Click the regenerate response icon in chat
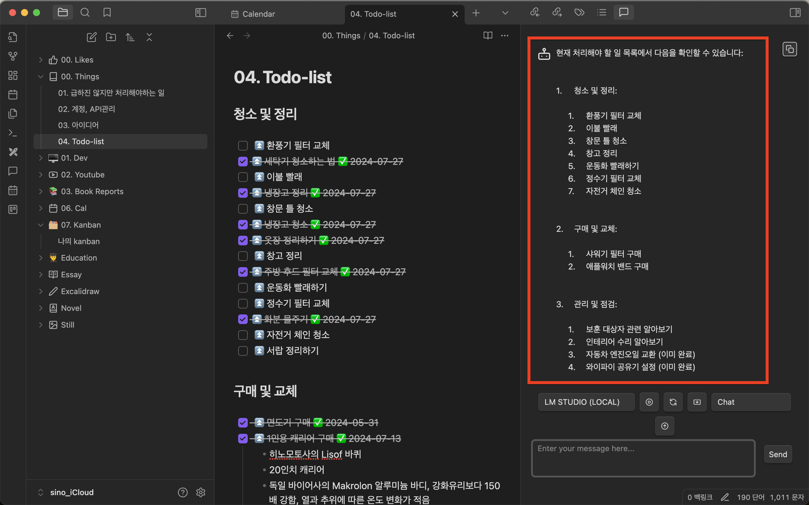809x505 pixels. click(673, 402)
